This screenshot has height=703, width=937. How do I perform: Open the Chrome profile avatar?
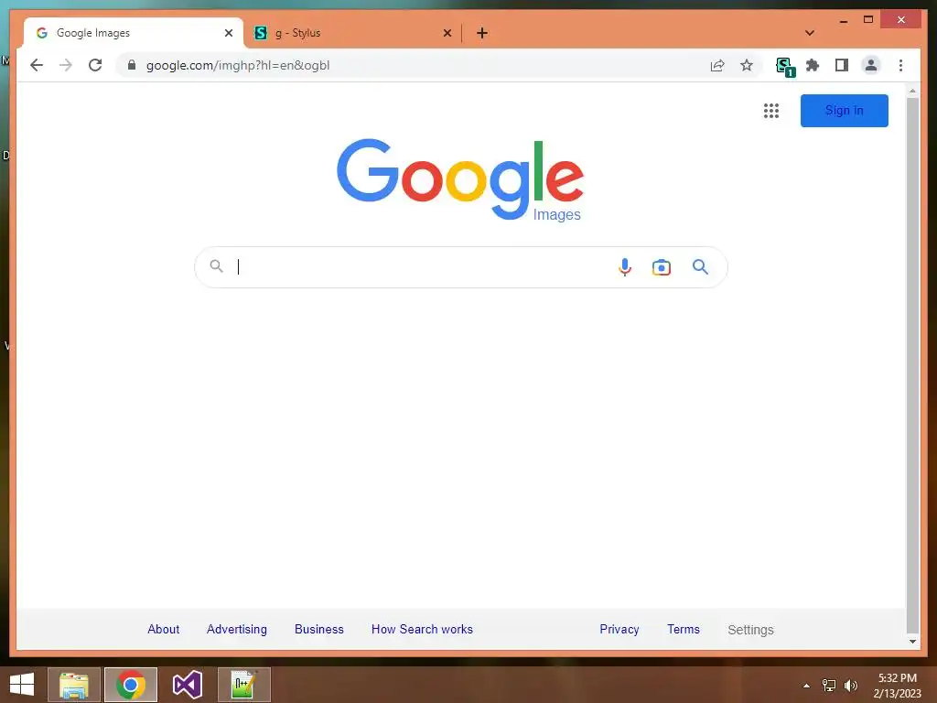871,65
